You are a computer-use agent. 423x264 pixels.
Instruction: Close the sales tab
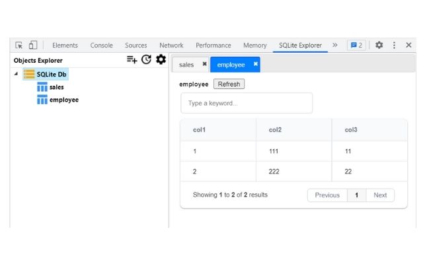coord(204,64)
